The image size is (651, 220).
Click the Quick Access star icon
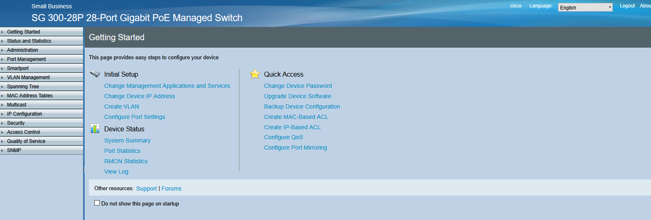click(255, 74)
